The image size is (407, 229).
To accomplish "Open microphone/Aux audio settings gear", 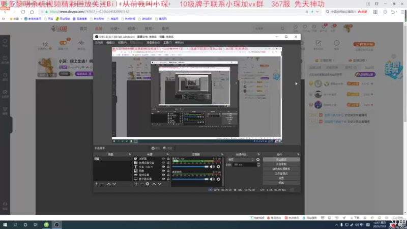I will 218,167.
